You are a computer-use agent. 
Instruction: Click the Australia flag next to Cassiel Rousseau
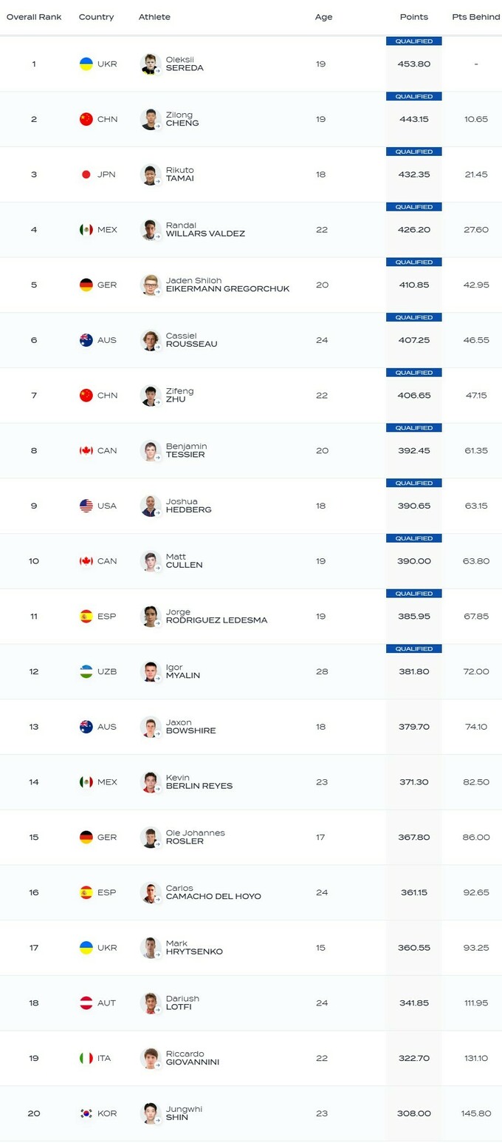pos(86,340)
